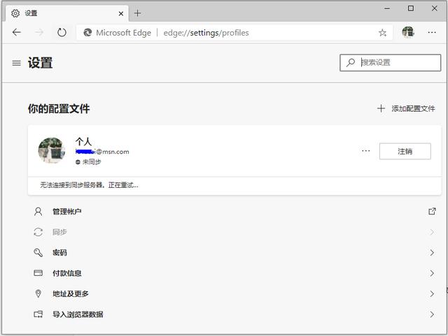Expand 导入浏览器数据 row chevron
448x336 pixels.
[x=432, y=314]
